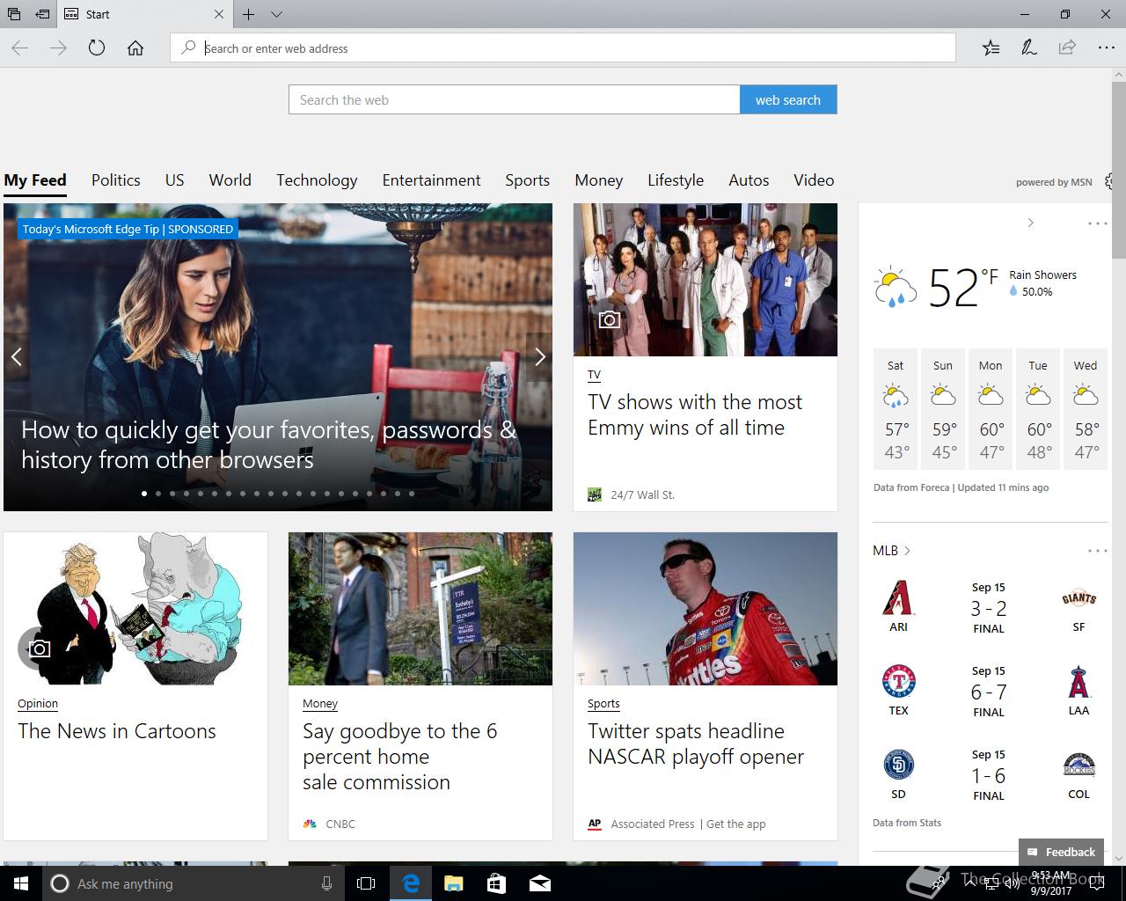Image resolution: width=1126 pixels, height=901 pixels.
Task: Switch to the US tab
Action: click(175, 180)
